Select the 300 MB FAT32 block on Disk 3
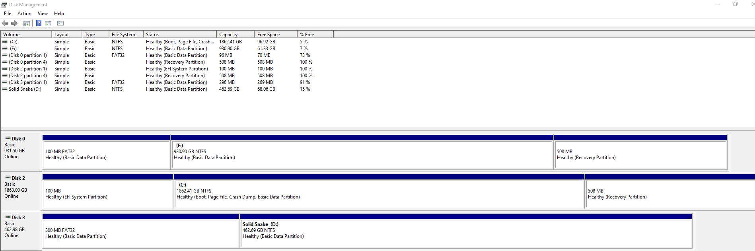Image resolution: width=755 pixels, height=251 pixels. (x=141, y=231)
